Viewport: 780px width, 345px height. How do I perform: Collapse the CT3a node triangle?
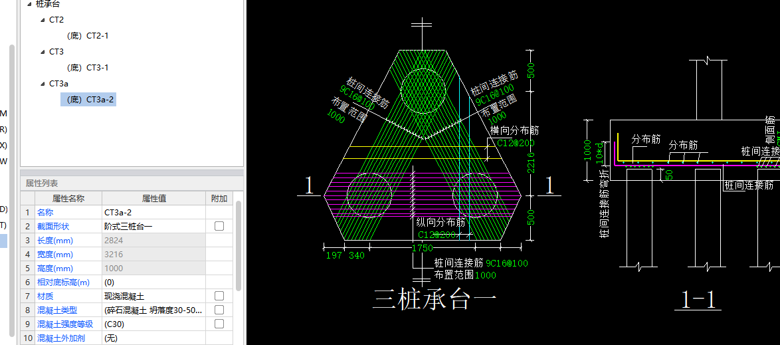[x=43, y=84]
